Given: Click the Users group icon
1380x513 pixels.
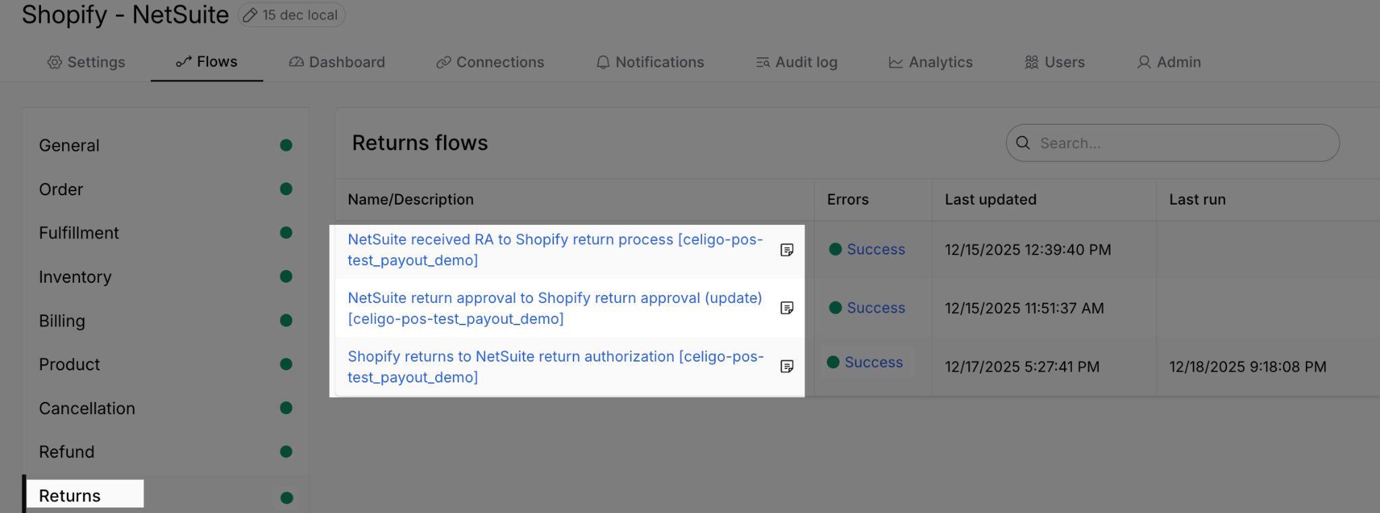Looking at the screenshot, I should pos(1032,62).
